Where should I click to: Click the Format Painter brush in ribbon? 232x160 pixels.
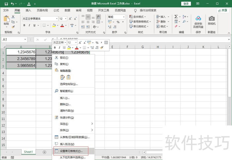click(13, 27)
